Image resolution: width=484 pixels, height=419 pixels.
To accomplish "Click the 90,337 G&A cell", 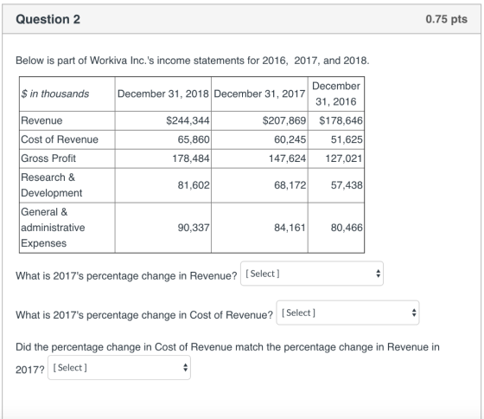I will [163, 228].
